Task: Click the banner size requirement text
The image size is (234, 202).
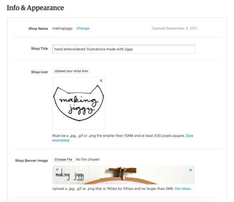Action: pyautogui.click(x=113, y=189)
